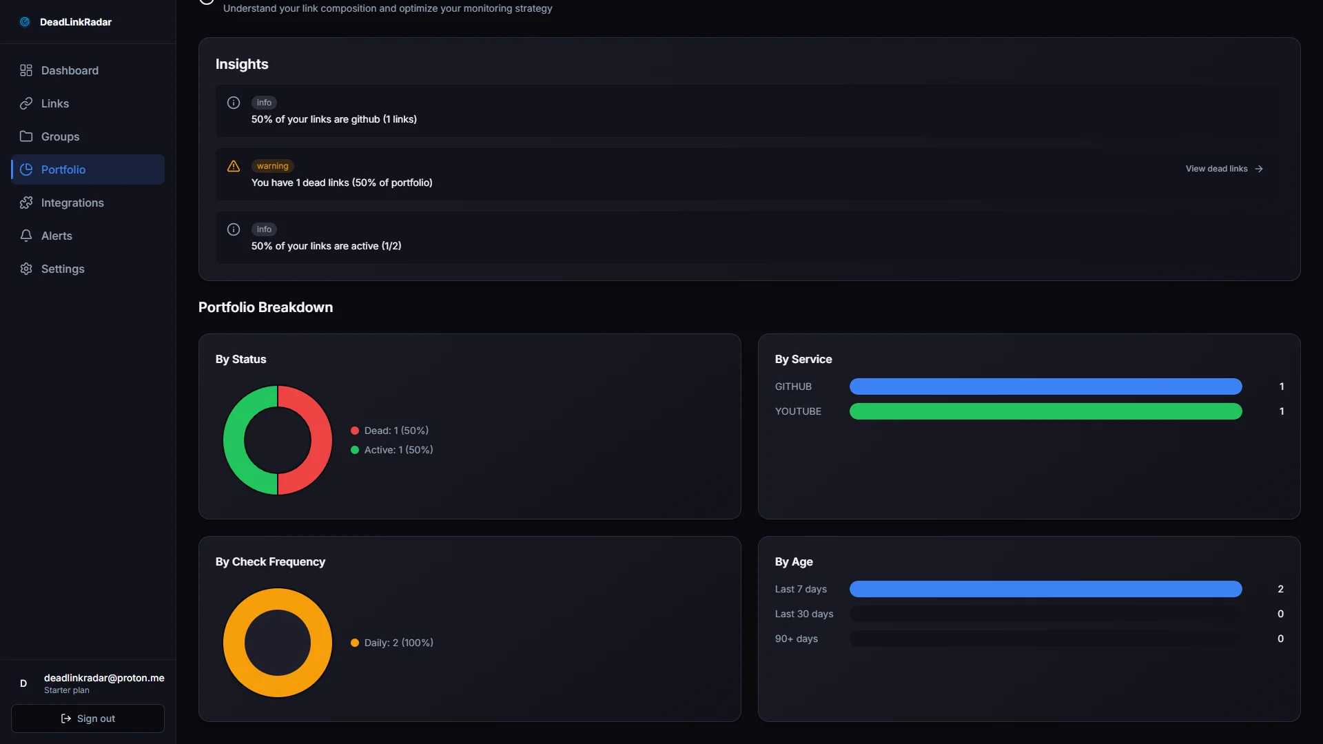This screenshot has height=744, width=1323.
Task: Click the green YOUTUBE service bar
Action: pos(1045,411)
